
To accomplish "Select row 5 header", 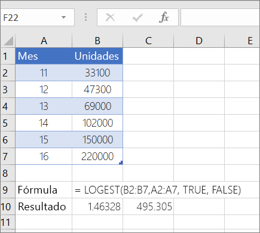I will pos(8,123).
